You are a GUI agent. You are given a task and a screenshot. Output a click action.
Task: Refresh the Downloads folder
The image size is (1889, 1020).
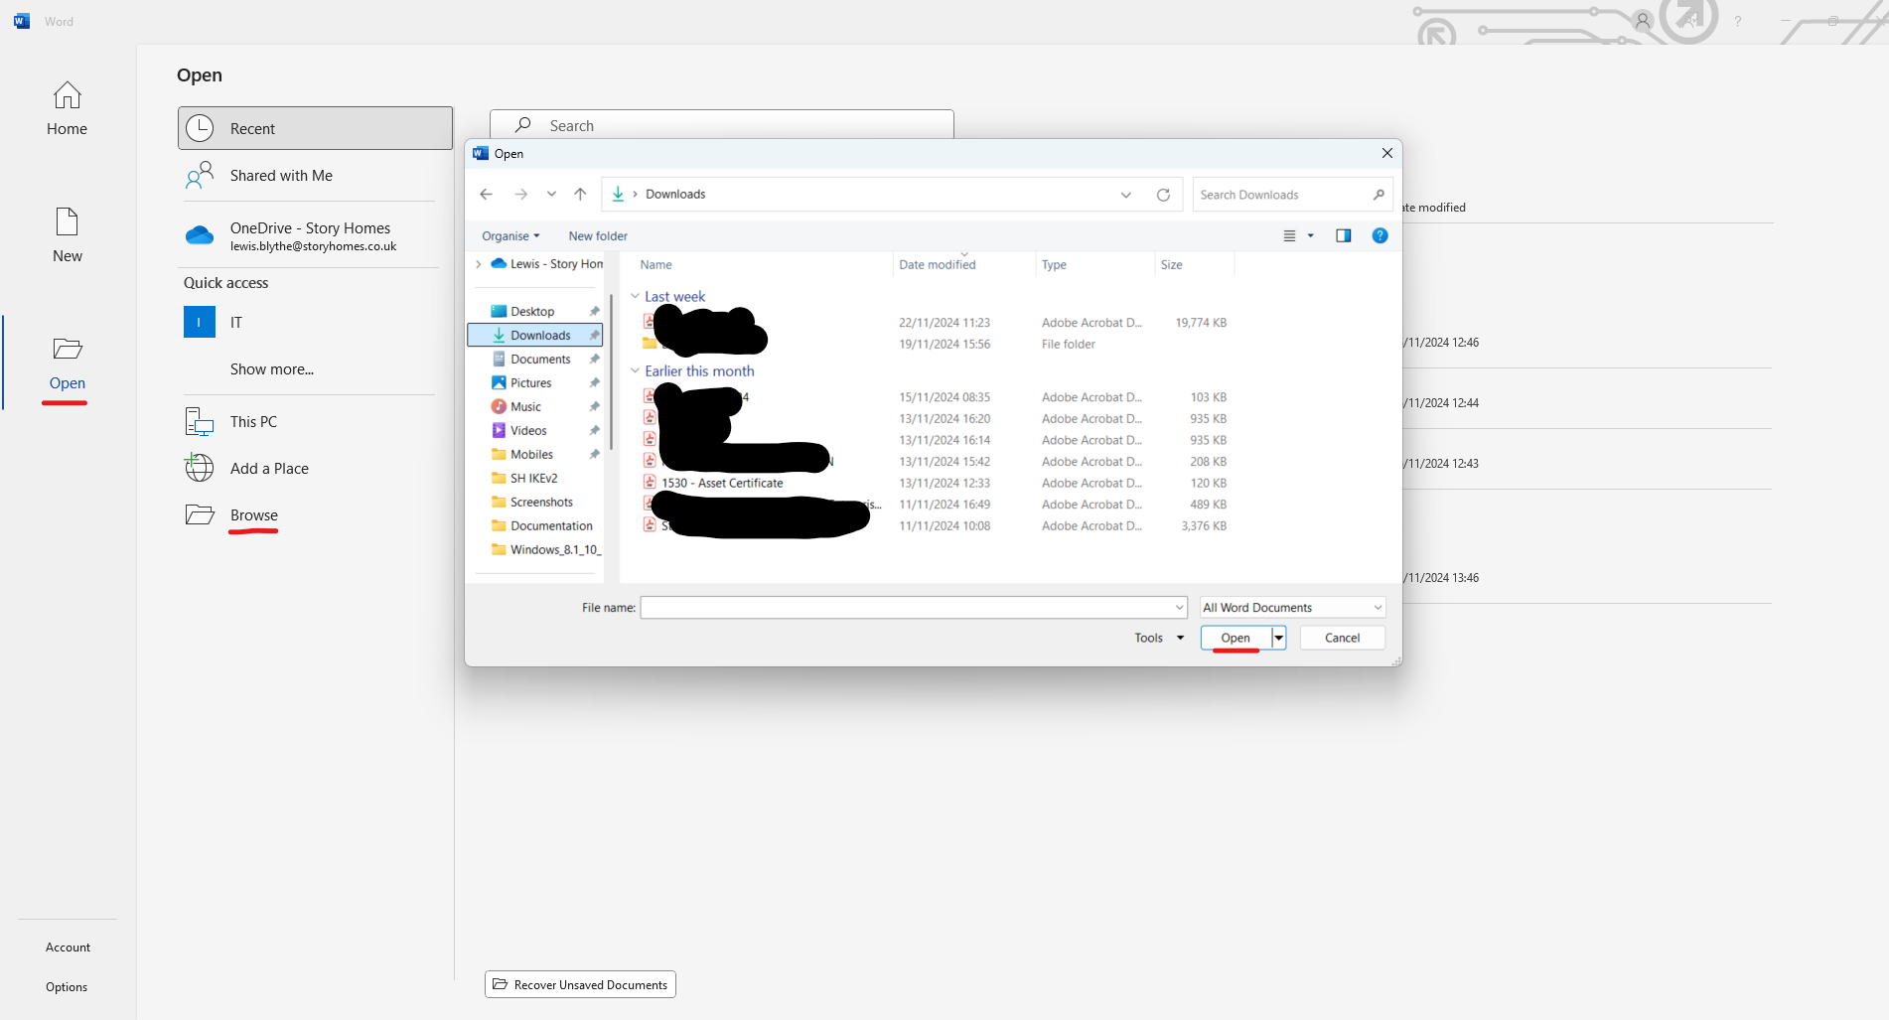click(1163, 195)
